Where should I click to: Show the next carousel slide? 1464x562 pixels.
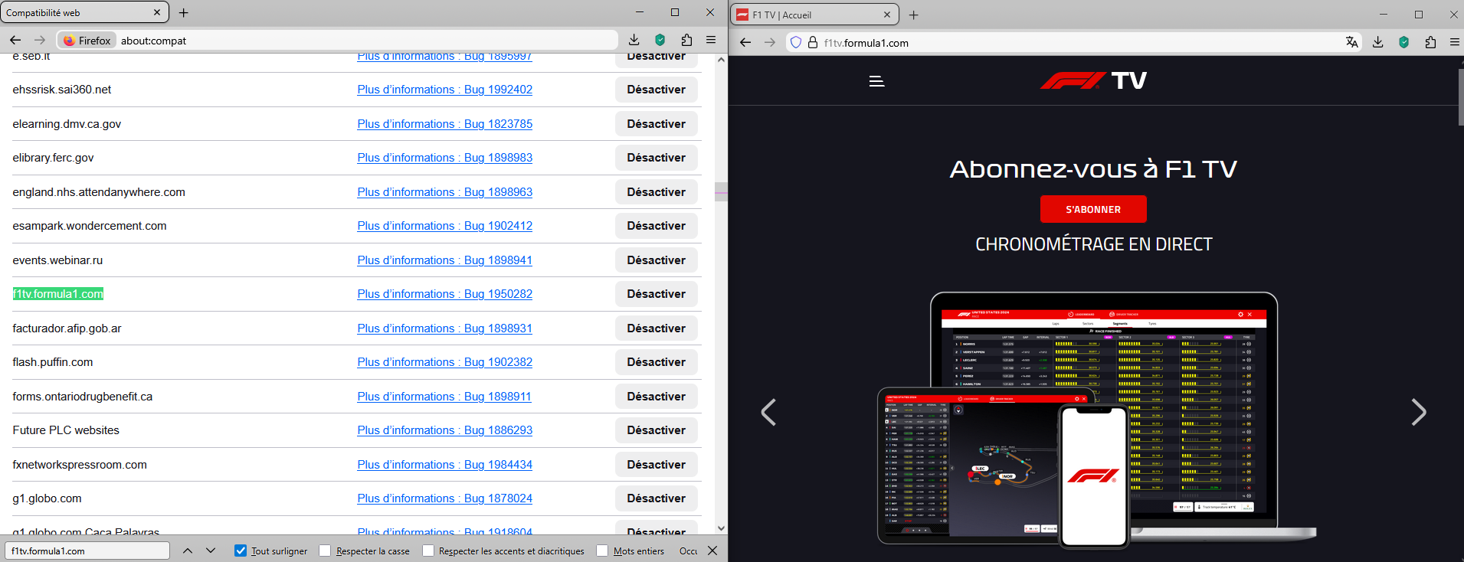(x=1419, y=412)
